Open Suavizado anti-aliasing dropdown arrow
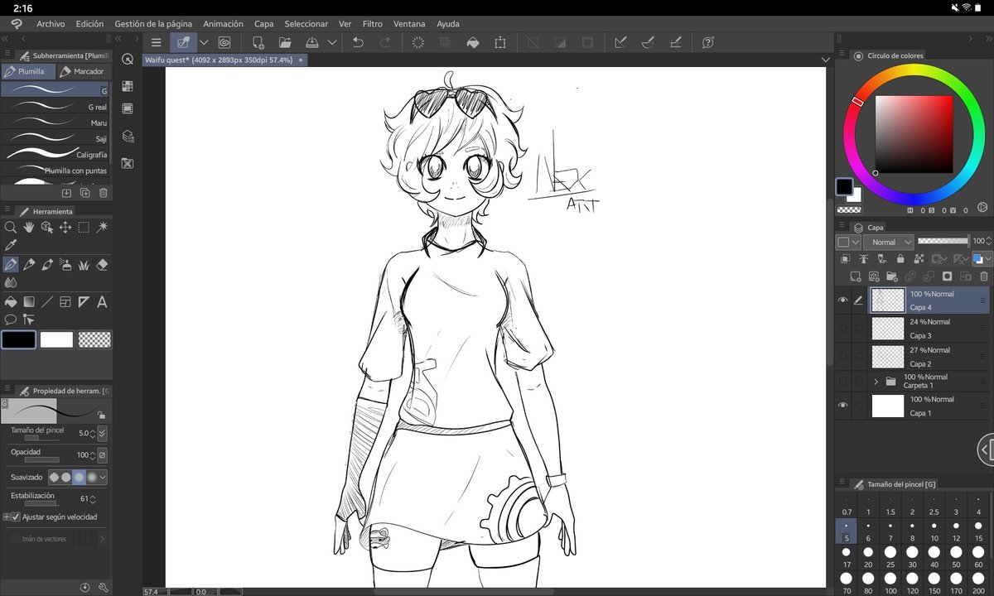 (x=103, y=478)
